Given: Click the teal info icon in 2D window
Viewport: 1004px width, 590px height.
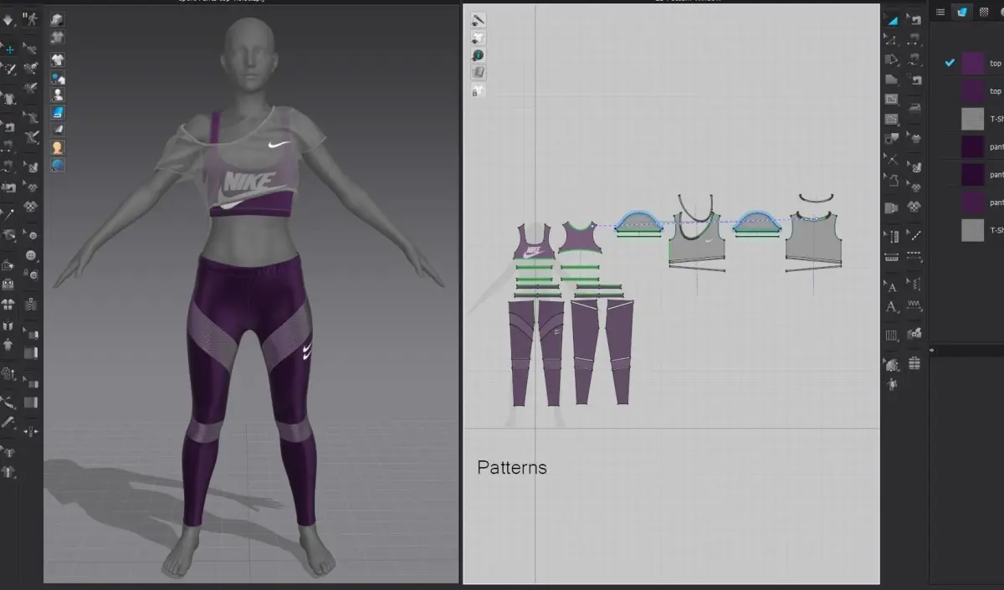Looking at the screenshot, I should 478,55.
